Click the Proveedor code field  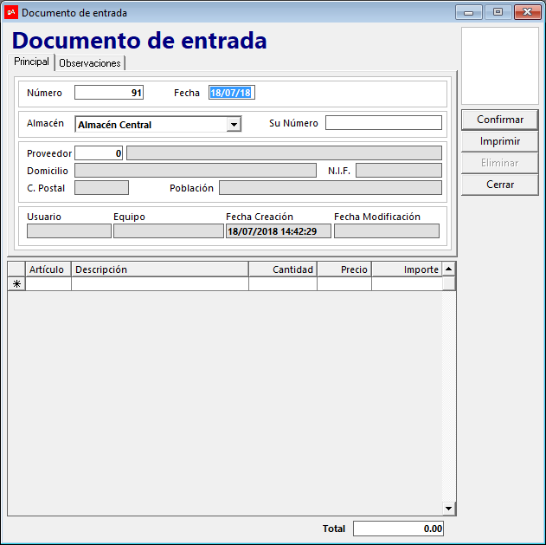[x=99, y=153]
